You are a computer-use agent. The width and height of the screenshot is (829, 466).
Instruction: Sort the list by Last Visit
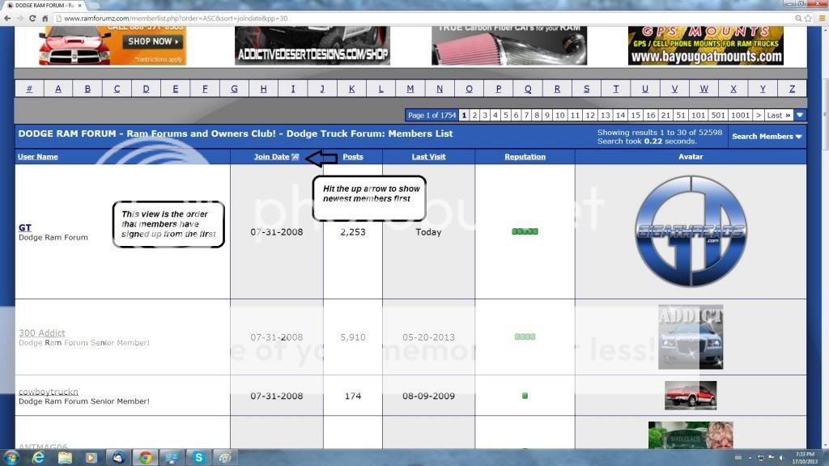429,157
